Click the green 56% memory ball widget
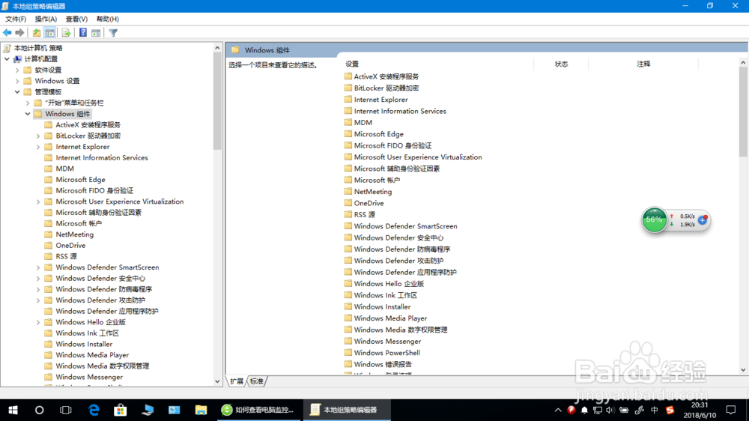The height and width of the screenshot is (421, 749). pos(654,219)
